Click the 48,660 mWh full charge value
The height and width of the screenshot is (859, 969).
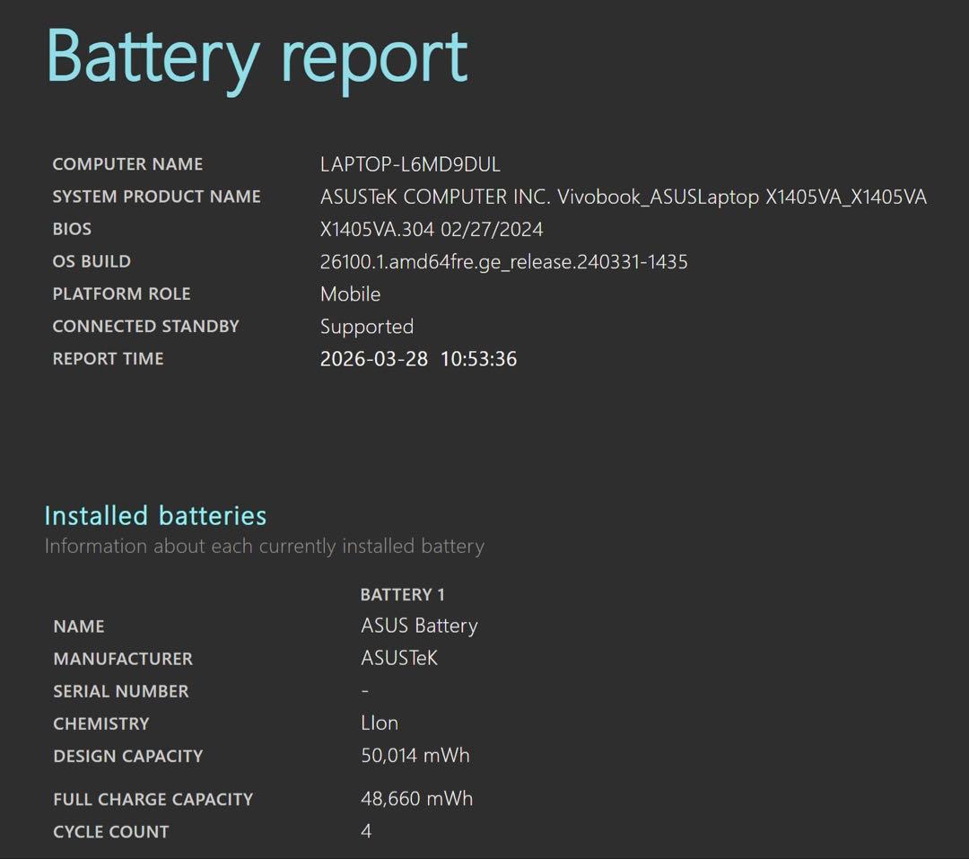coord(416,799)
